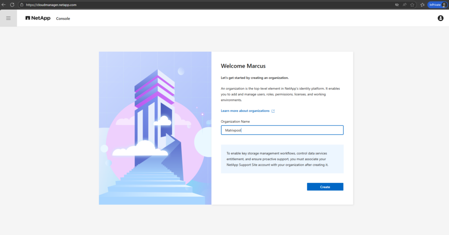Click the NetApp Support Site info notice
The image size is (449, 235).
pos(282,159)
